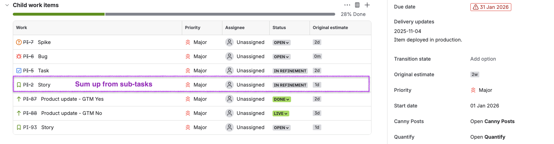Click Major priority icon in PI-87 row

188,99
